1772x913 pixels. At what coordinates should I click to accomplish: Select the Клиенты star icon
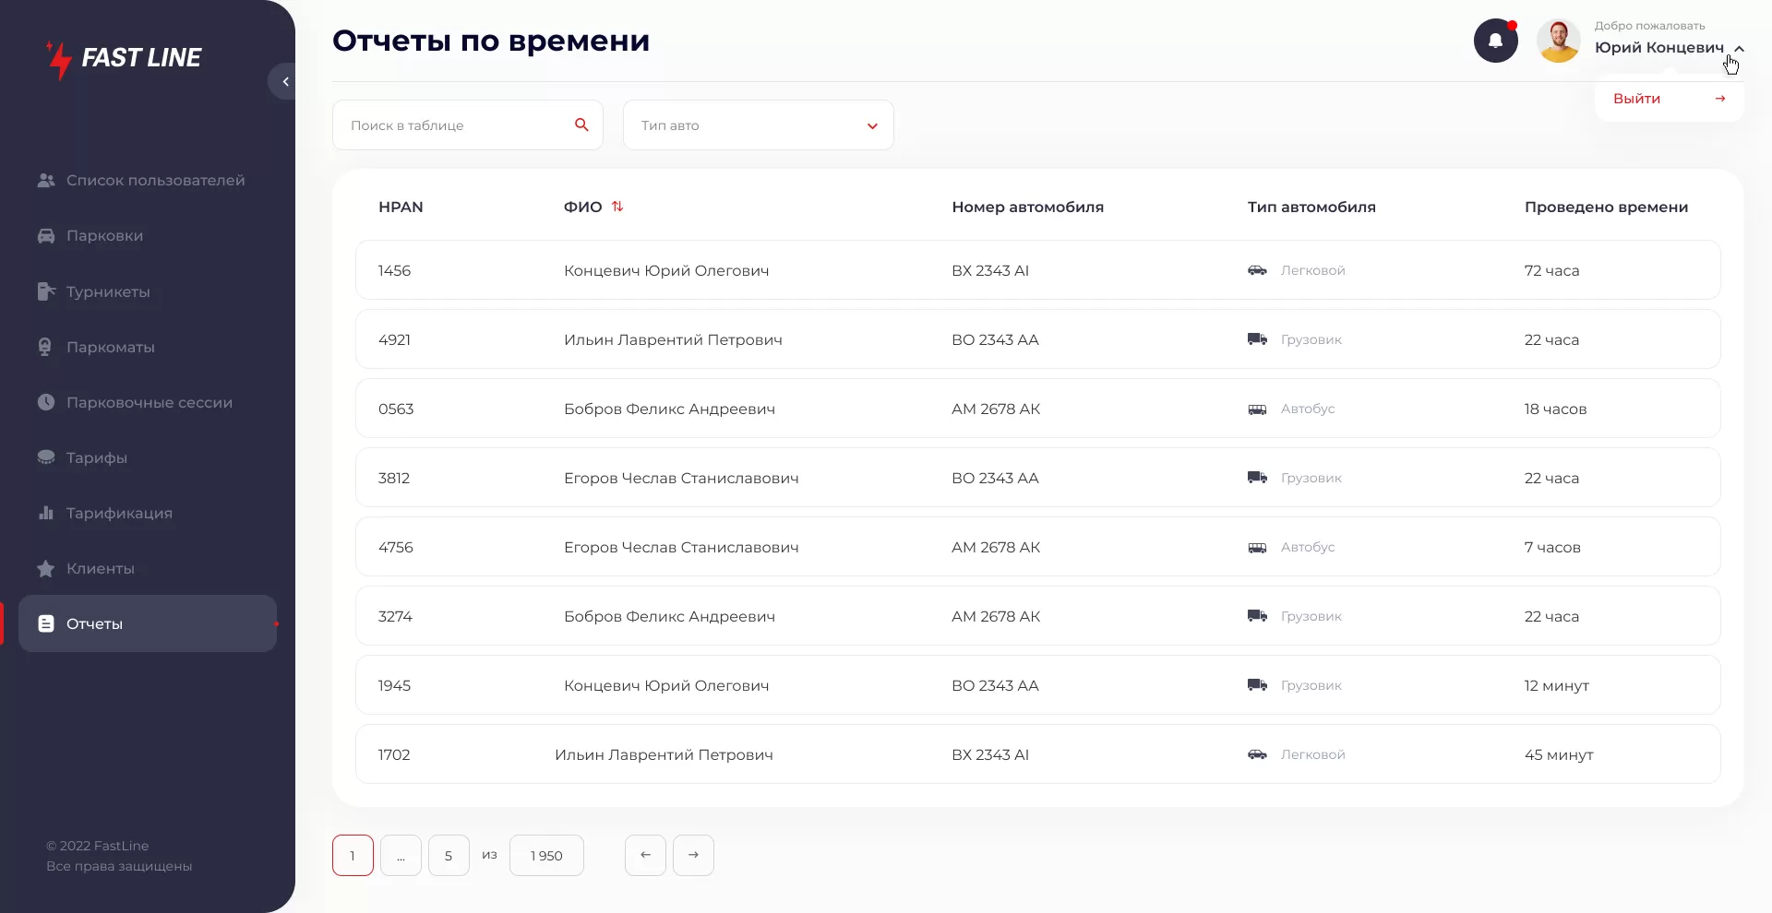click(46, 568)
